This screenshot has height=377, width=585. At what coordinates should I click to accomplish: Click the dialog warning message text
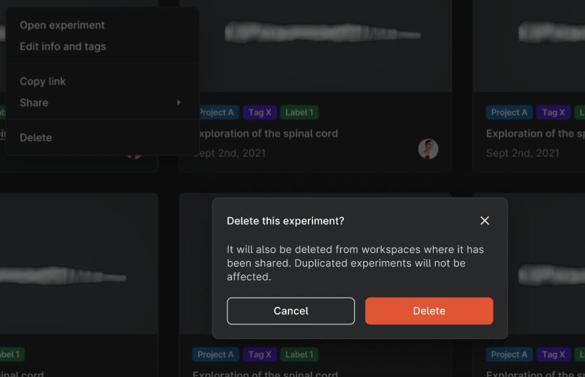(x=355, y=263)
